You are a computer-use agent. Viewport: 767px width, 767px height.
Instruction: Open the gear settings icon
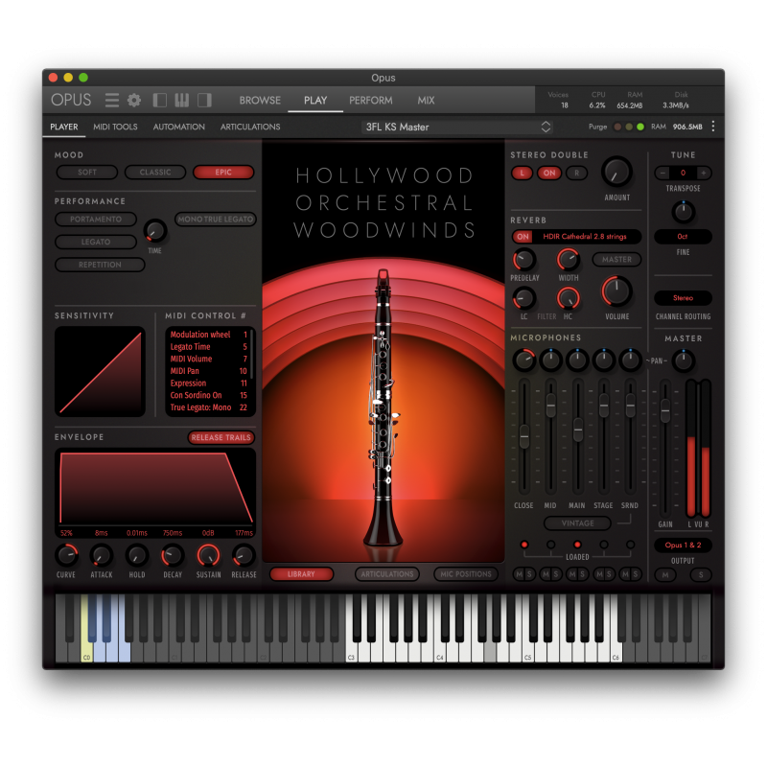pos(134,101)
